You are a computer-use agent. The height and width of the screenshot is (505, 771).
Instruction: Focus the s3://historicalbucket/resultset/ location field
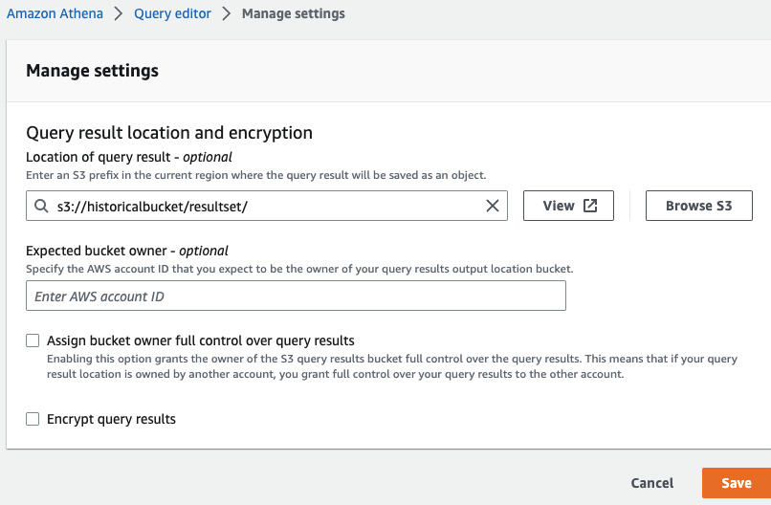click(x=267, y=206)
